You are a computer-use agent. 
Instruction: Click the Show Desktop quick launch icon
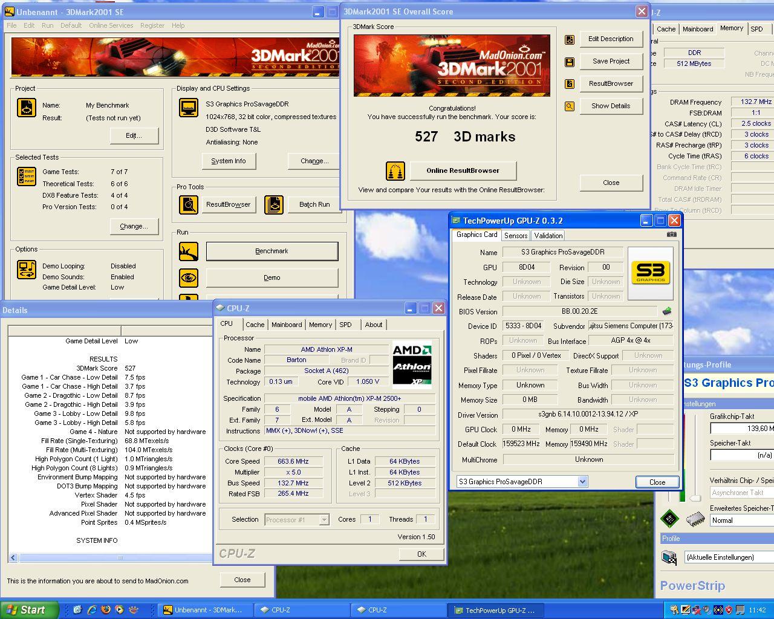(77, 610)
